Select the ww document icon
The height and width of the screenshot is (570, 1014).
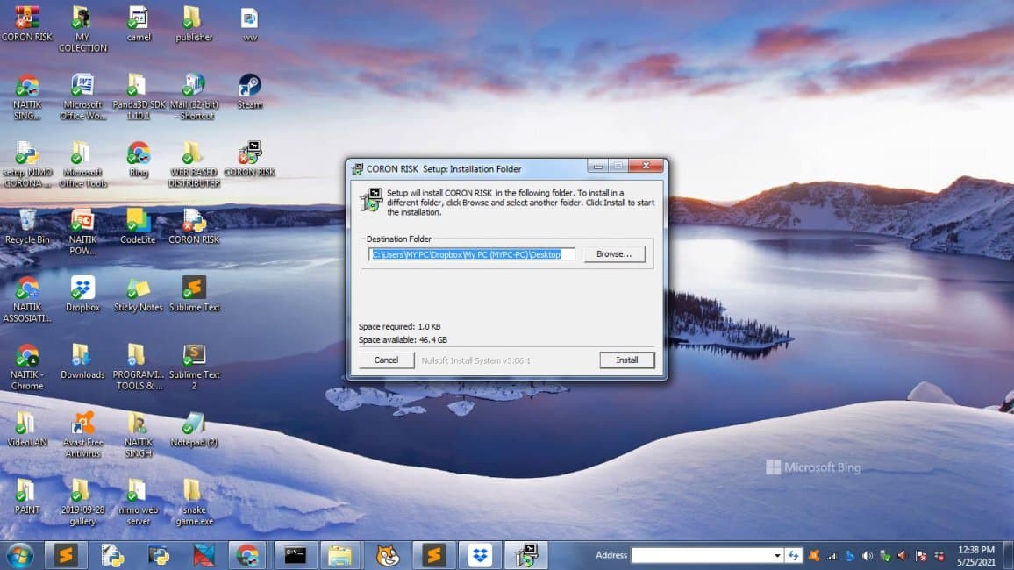point(250,24)
